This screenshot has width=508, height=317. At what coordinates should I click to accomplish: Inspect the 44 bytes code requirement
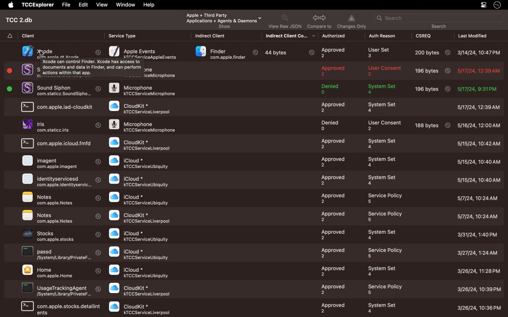[x=311, y=52]
